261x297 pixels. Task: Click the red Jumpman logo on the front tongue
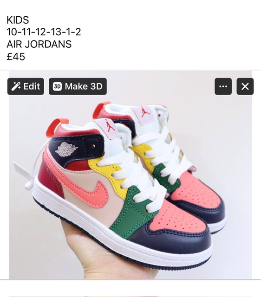click(109, 126)
